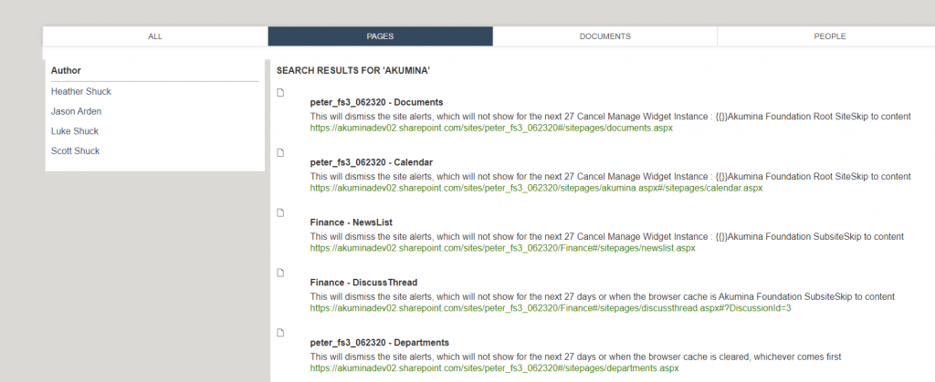Viewport: 935px width, 382px height.
Task: Go to the PEOPLE tab
Action: pos(829,36)
